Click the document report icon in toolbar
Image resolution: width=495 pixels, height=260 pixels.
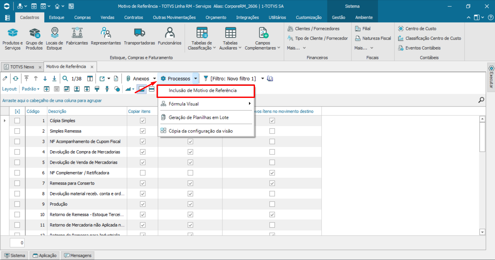(x=116, y=78)
